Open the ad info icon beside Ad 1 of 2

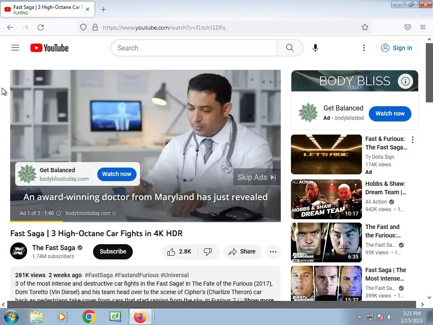58,213
